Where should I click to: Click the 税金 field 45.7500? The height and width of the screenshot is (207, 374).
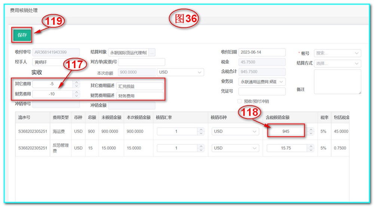(x=262, y=62)
